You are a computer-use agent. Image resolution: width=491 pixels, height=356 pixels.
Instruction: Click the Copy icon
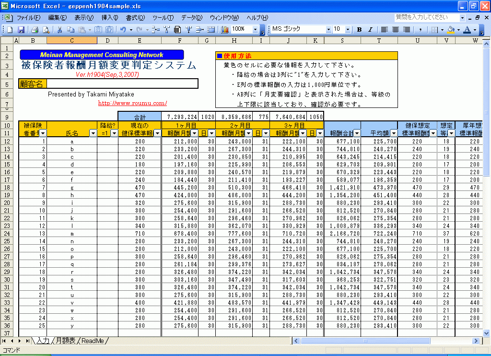click(x=70, y=29)
